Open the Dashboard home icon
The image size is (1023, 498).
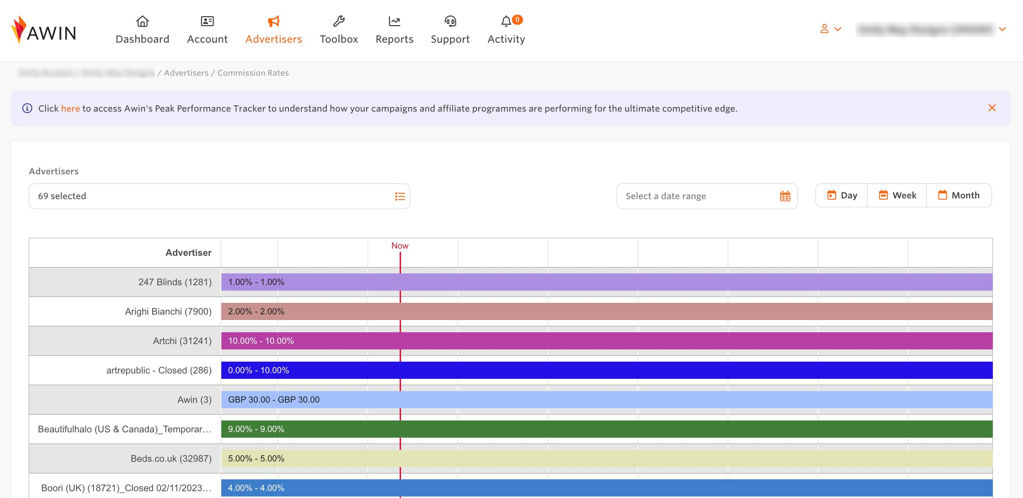pyautogui.click(x=142, y=21)
